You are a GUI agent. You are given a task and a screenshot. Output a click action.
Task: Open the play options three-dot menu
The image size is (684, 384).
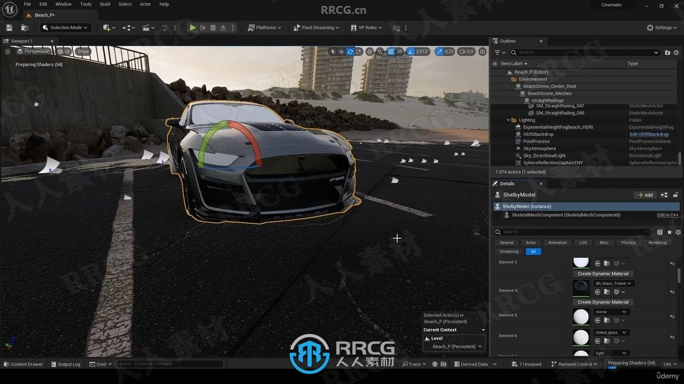coord(232,28)
